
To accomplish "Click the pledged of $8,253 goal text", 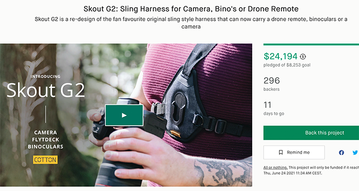I will point(287,65).
